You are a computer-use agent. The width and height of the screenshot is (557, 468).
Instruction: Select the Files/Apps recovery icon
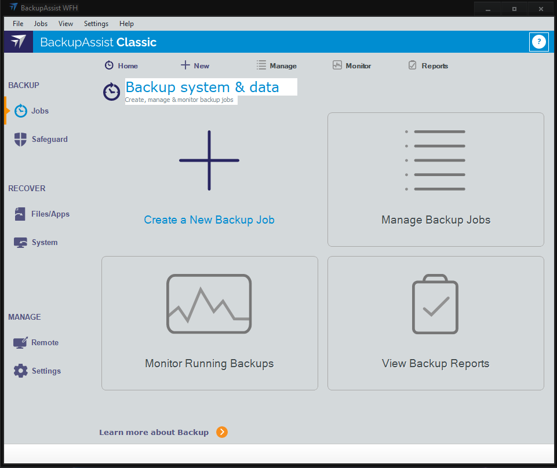point(20,214)
